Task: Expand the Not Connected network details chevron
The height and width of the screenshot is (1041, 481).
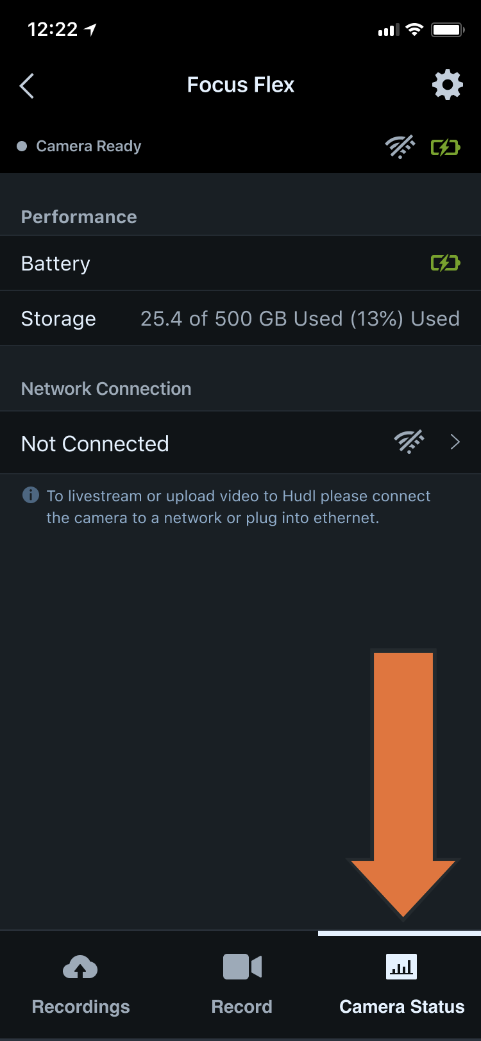Action: coord(455,442)
